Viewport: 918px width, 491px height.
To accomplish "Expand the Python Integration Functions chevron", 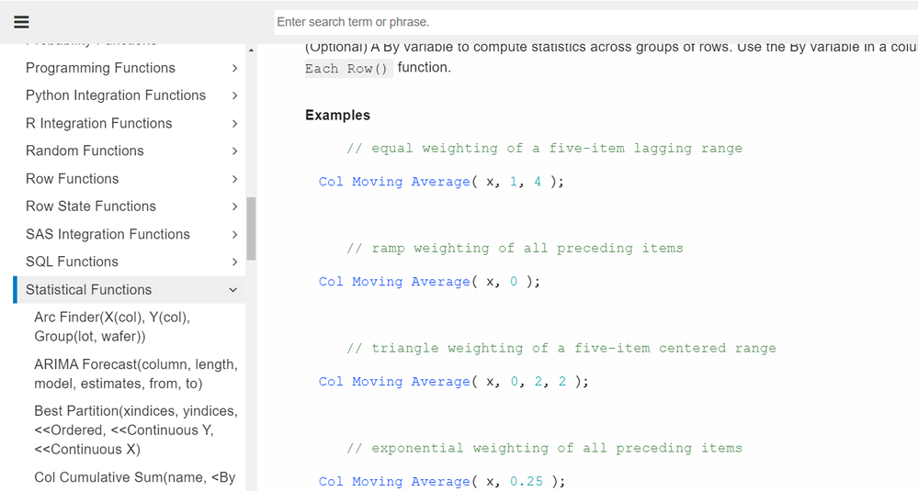I will click(234, 95).
